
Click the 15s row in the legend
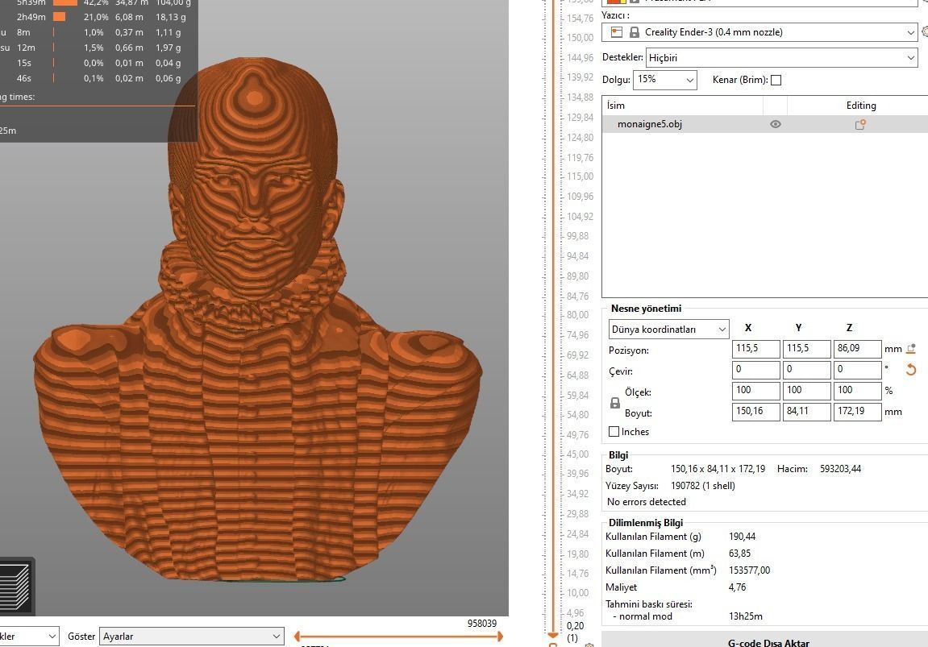tap(98, 63)
